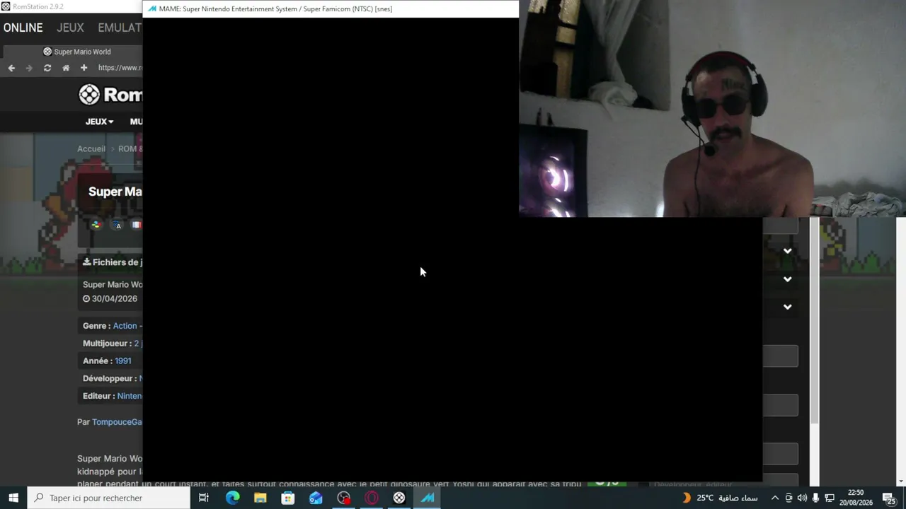The width and height of the screenshot is (906, 509).
Task: Open the Multijoueur value link
Action: tap(138, 343)
